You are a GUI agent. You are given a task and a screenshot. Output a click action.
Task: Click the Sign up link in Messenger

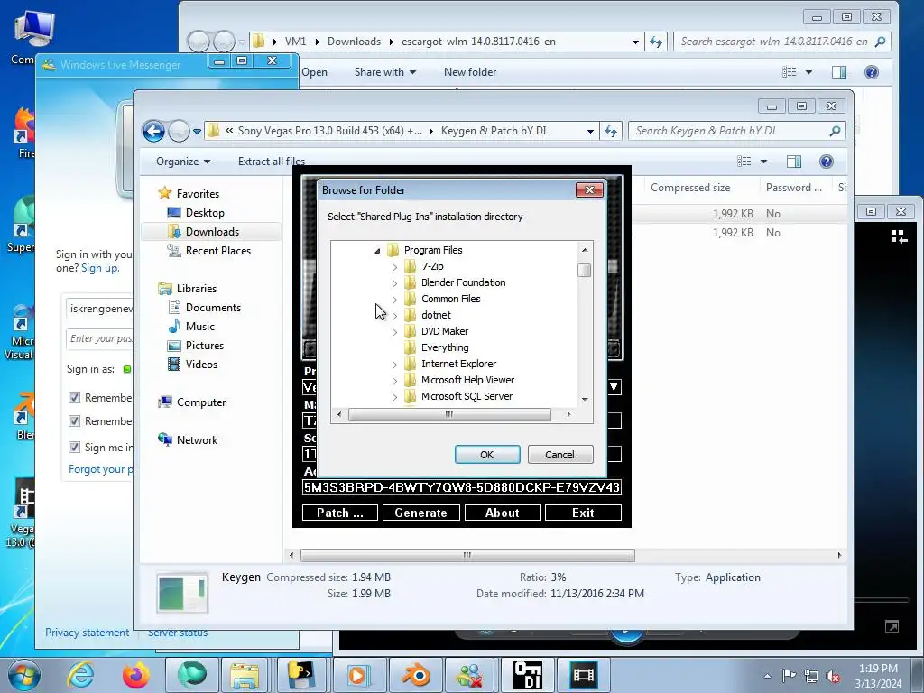coord(100,268)
